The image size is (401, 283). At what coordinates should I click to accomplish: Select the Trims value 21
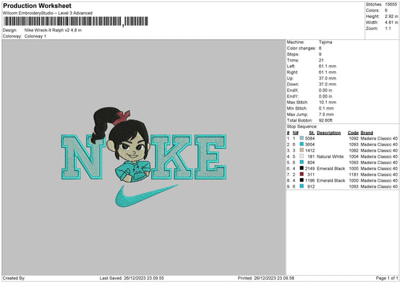(321, 60)
